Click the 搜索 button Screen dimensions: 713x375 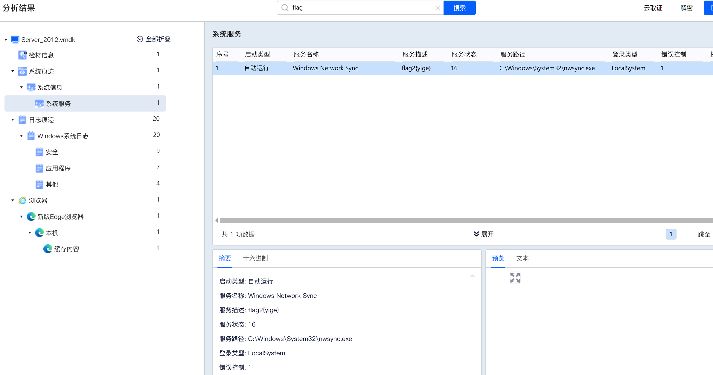click(459, 8)
